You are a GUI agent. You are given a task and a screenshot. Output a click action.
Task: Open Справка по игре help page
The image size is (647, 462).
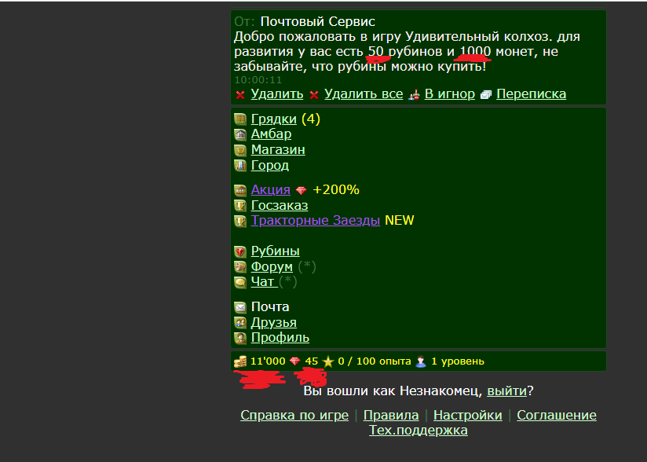pos(294,415)
